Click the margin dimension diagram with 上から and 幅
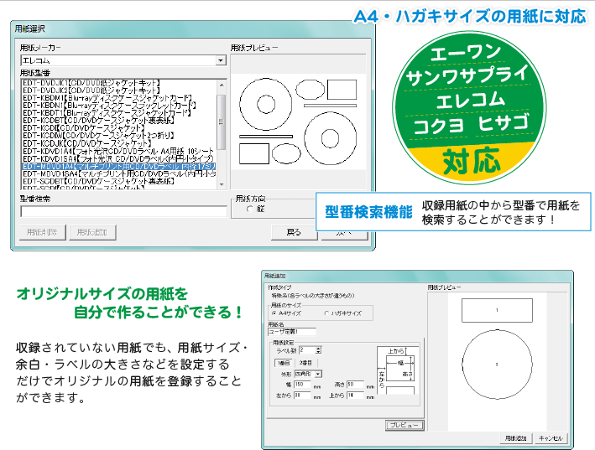 pos(398,370)
